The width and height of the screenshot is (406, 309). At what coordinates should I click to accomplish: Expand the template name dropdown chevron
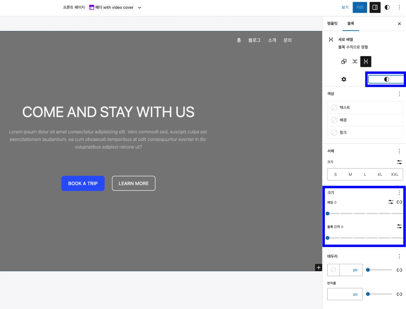click(139, 8)
